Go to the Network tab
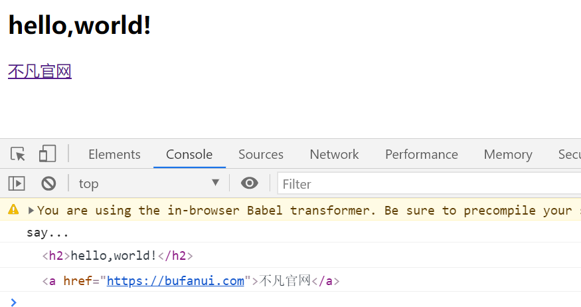This screenshot has height=307, width=581. tap(334, 154)
